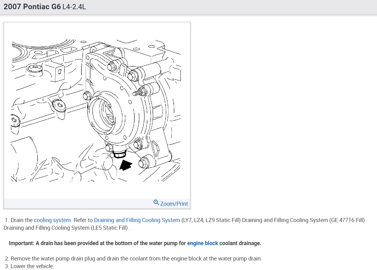The width and height of the screenshot is (377, 270).
Task: Click the pump's lowest right hex bolt
Action: 143,162
